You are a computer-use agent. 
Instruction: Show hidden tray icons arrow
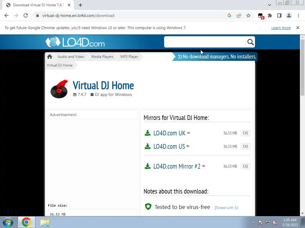pyautogui.click(x=253, y=222)
